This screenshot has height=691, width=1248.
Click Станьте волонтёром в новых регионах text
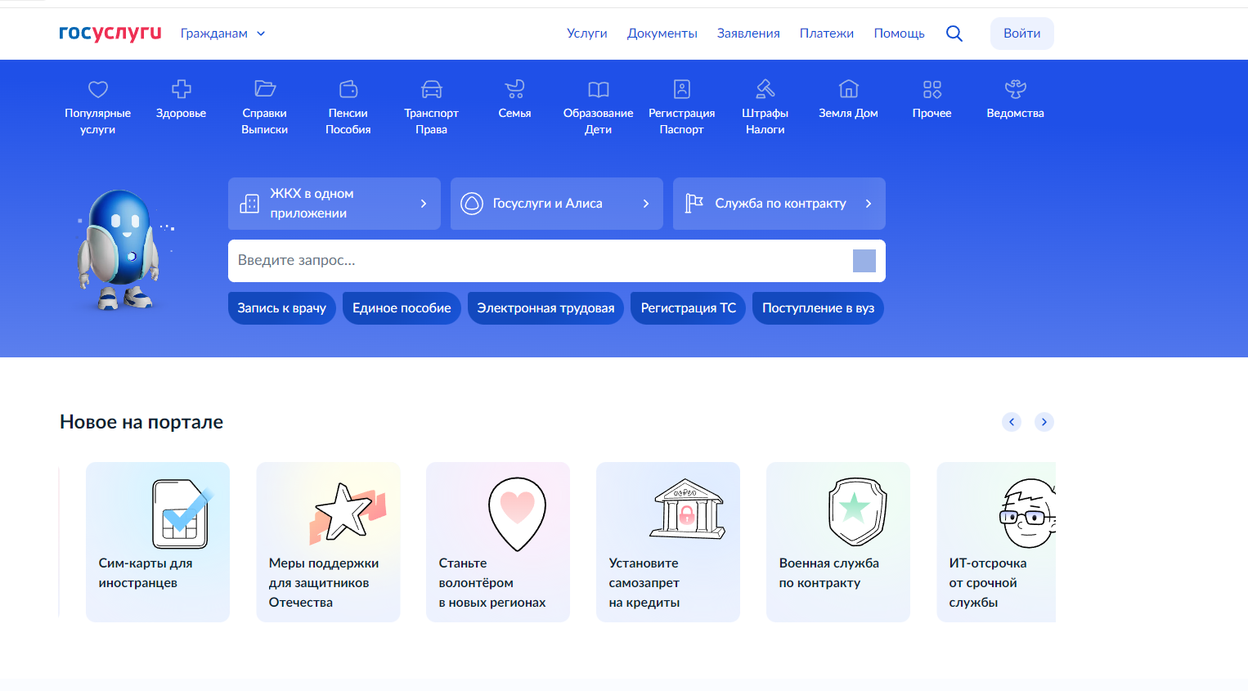point(492,583)
